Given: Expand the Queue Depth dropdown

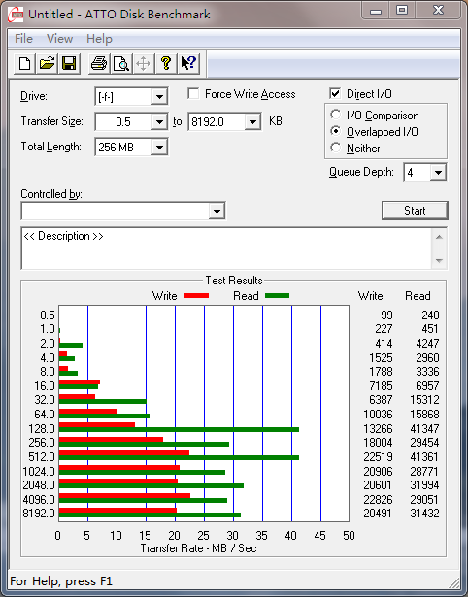Looking at the screenshot, I should pyautogui.click(x=438, y=173).
